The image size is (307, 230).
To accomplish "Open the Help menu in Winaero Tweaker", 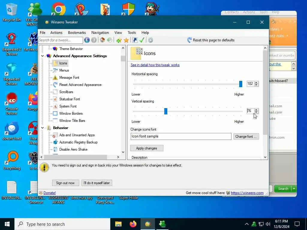I will tap(145, 33).
